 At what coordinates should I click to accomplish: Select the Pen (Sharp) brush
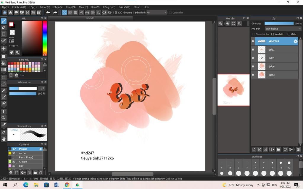click(x=25, y=157)
